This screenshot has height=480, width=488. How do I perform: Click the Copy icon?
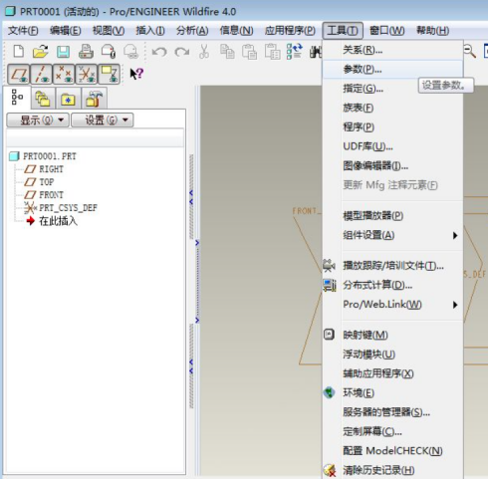tap(227, 52)
